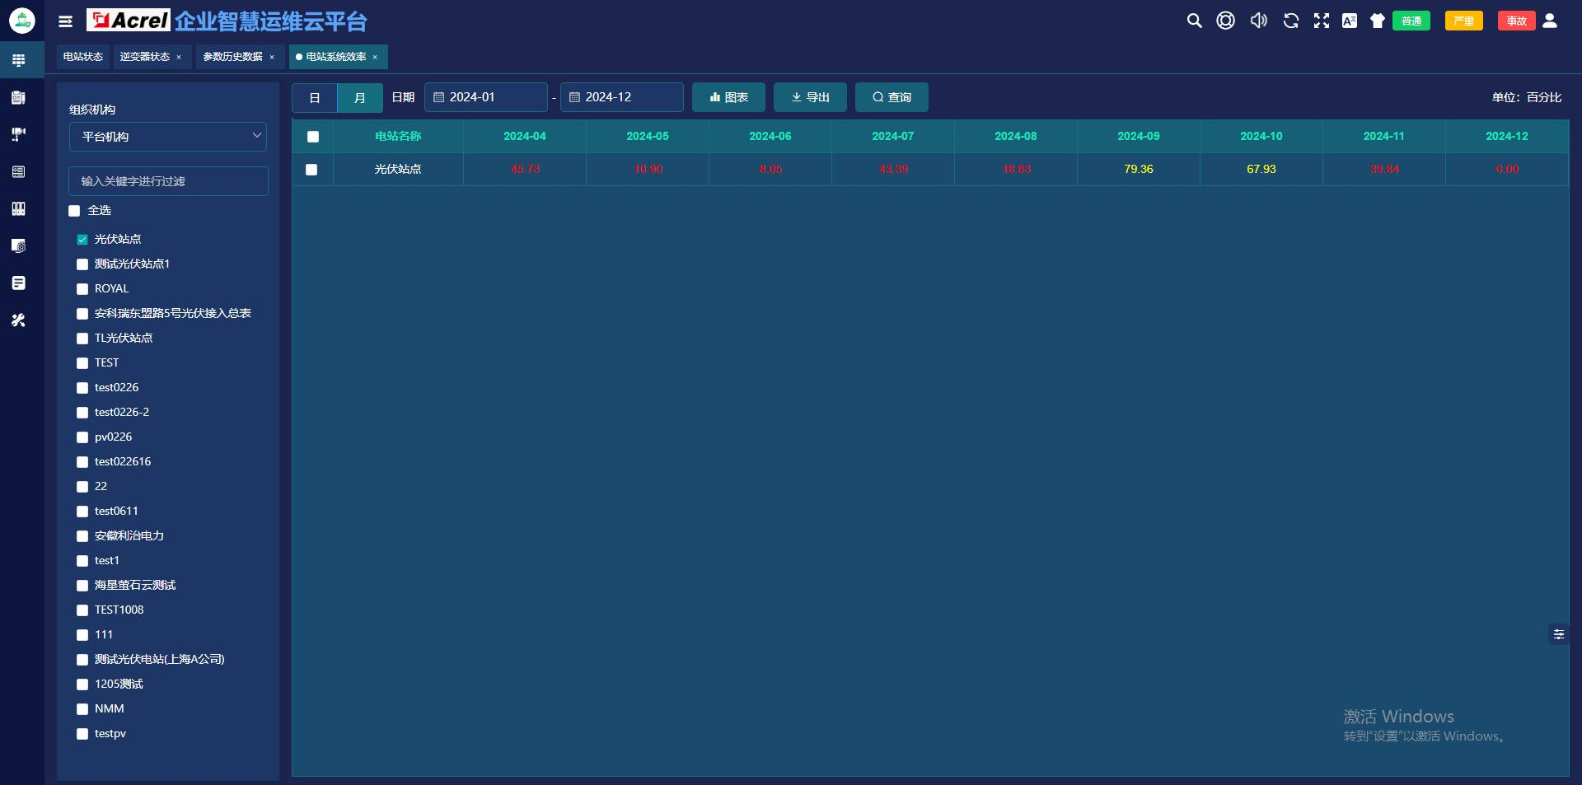Check the testpv station checkbox
This screenshot has height=785, width=1582.
coord(82,734)
